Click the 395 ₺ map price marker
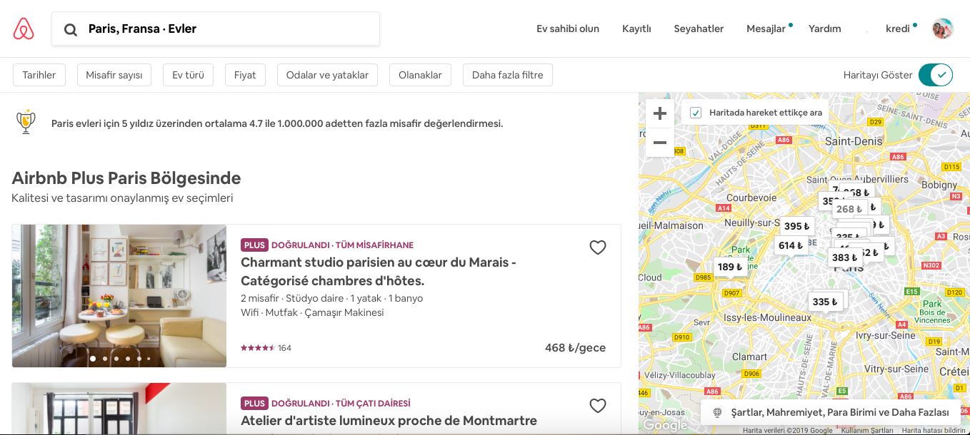Screen dimensions: 970x435 [797, 226]
